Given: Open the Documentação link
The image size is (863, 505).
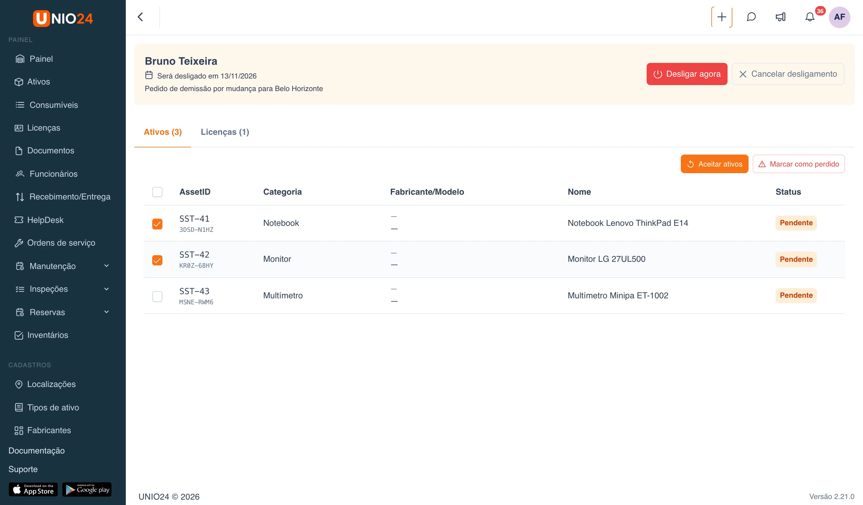Looking at the screenshot, I should [37, 450].
